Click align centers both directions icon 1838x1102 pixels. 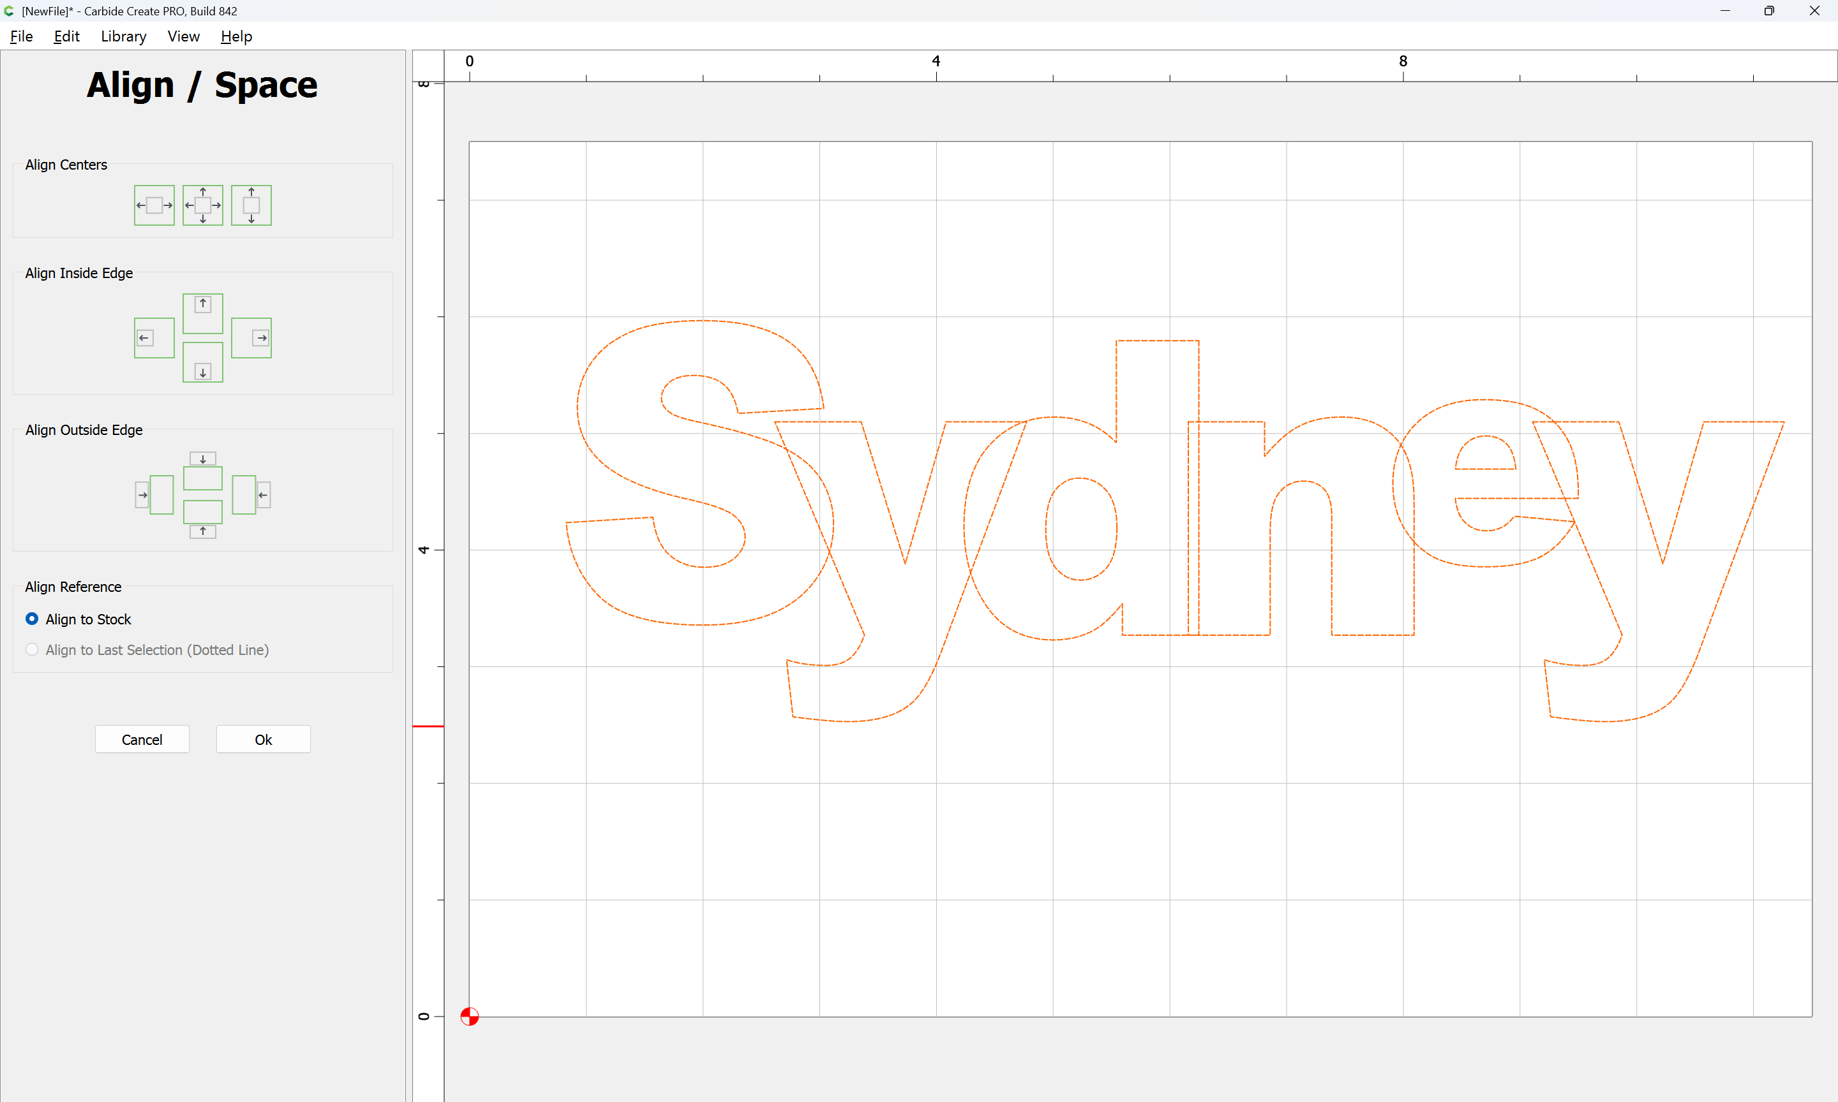[x=203, y=205]
